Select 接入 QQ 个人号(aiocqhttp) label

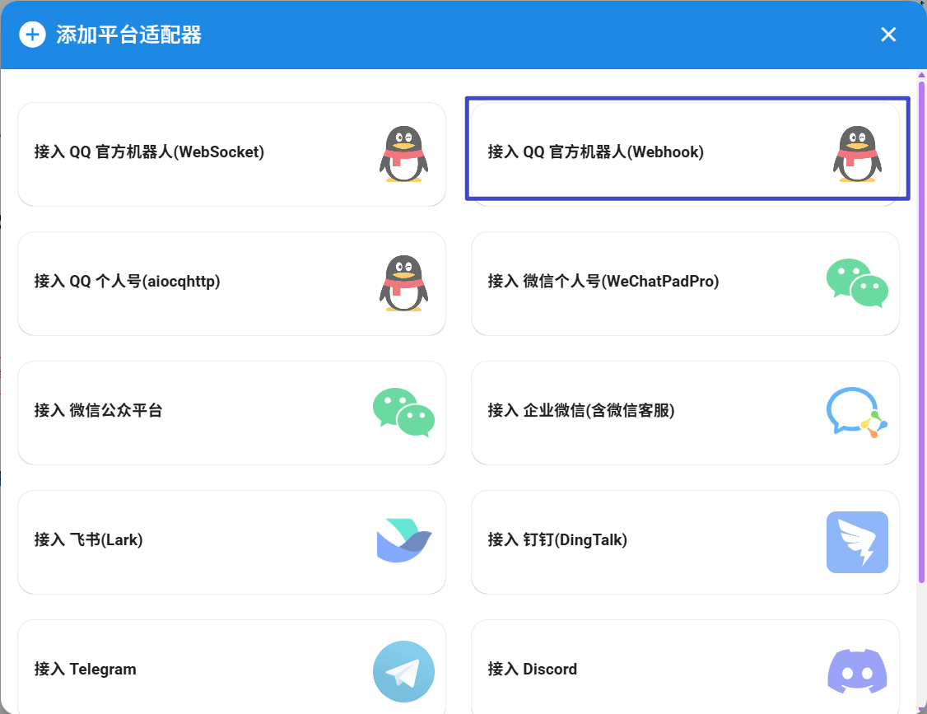(x=127, y=282)
